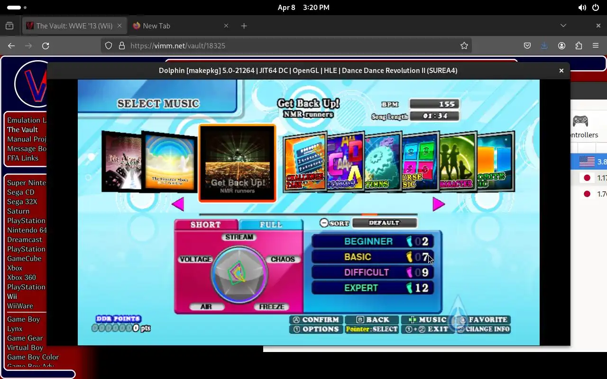Expand the list all tabs chevron
Screen dimensions: 607x379
563,26
